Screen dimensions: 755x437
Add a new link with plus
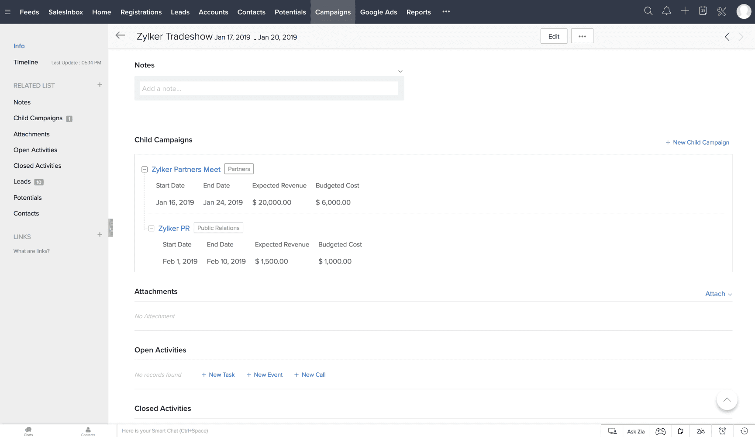click(x=100, y=235)
